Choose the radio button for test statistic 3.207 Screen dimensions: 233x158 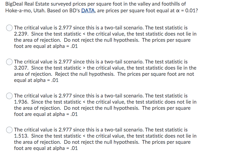(x=9, y=62)
